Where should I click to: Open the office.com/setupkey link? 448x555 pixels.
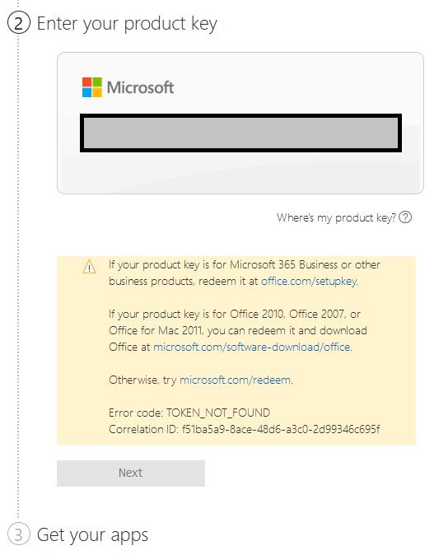point(309,282)
